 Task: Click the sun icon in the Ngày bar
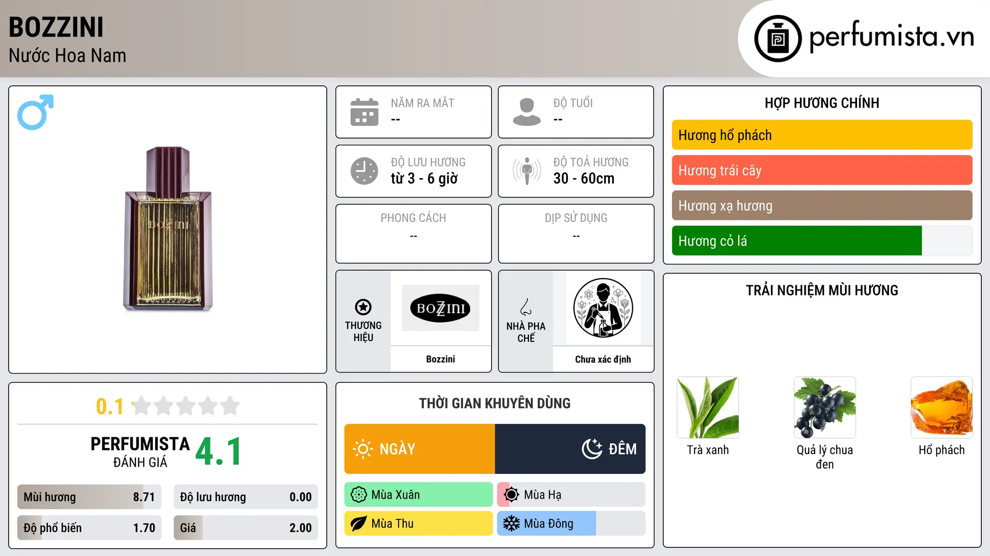pos(363,449)
